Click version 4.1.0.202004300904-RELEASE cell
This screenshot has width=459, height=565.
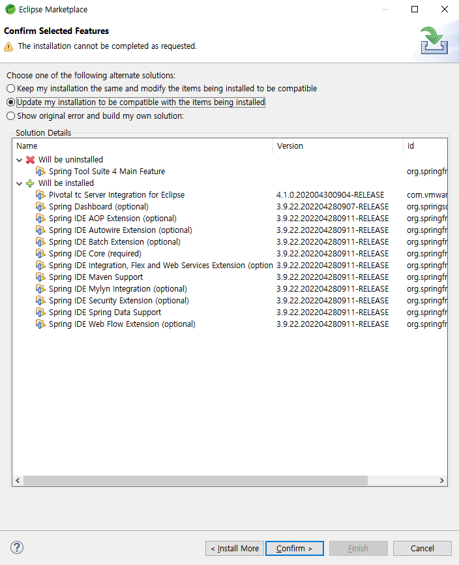click(330, 195)
